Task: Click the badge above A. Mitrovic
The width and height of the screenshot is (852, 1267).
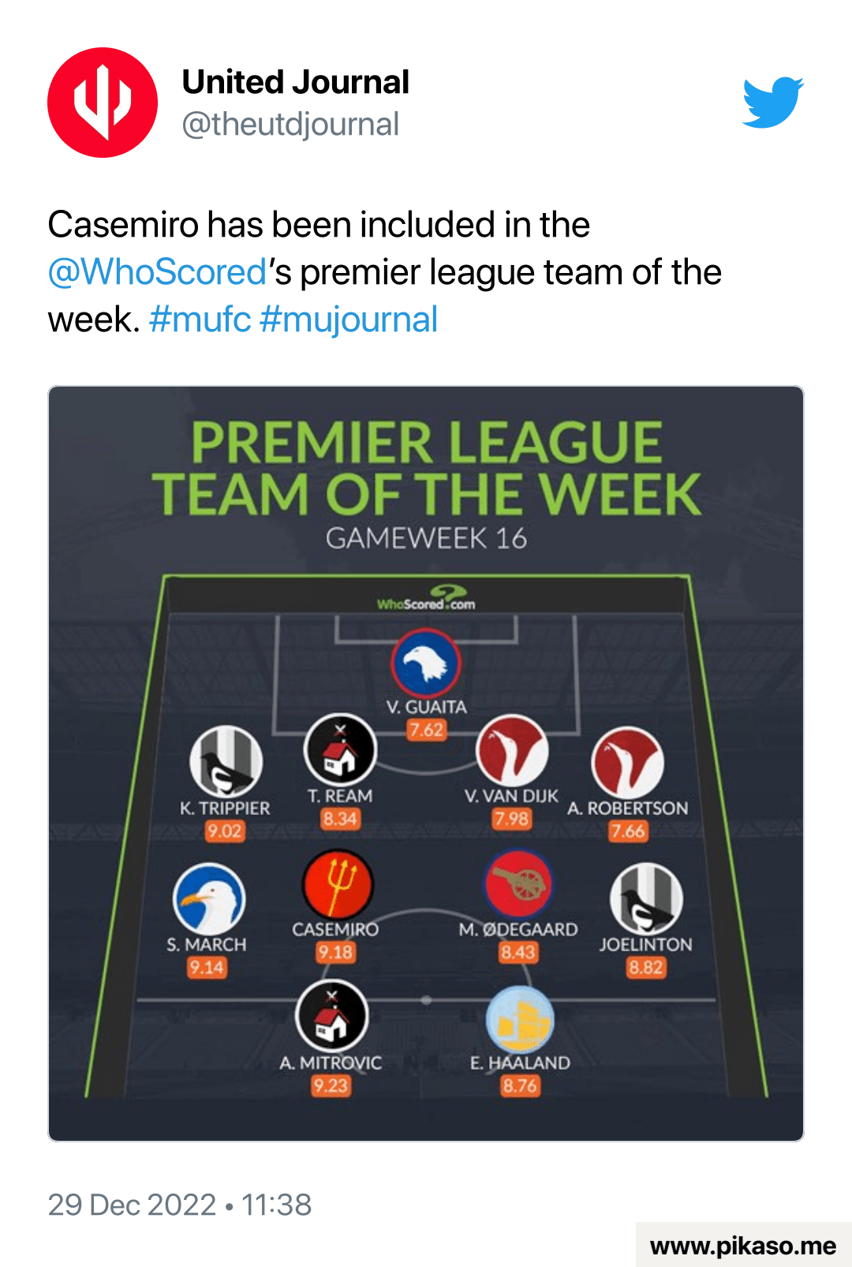Action: coord(331,1016)
